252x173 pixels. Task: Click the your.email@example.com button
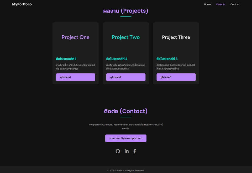(126, 138)
